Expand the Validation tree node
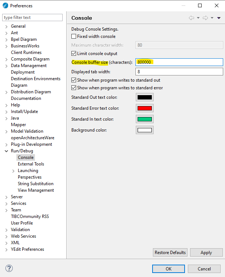The height and width of the screenshot is (277, 225). point(6,230)
